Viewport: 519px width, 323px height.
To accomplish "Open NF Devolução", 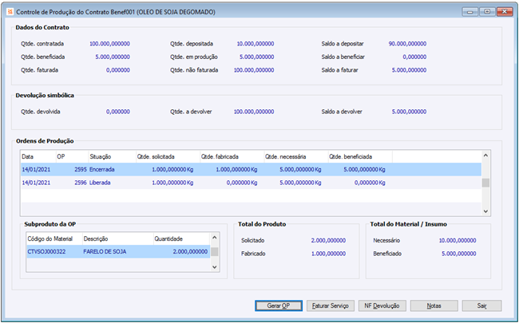I will 380,305.
